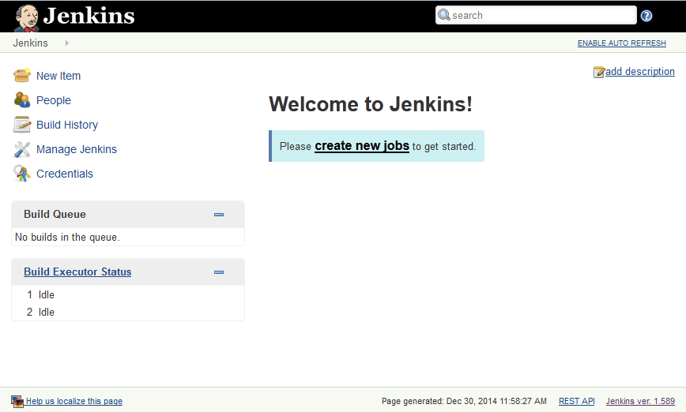The image size is (686, 412).
Task: Click the Manage Jenkins tools icon
Action: 22,149
